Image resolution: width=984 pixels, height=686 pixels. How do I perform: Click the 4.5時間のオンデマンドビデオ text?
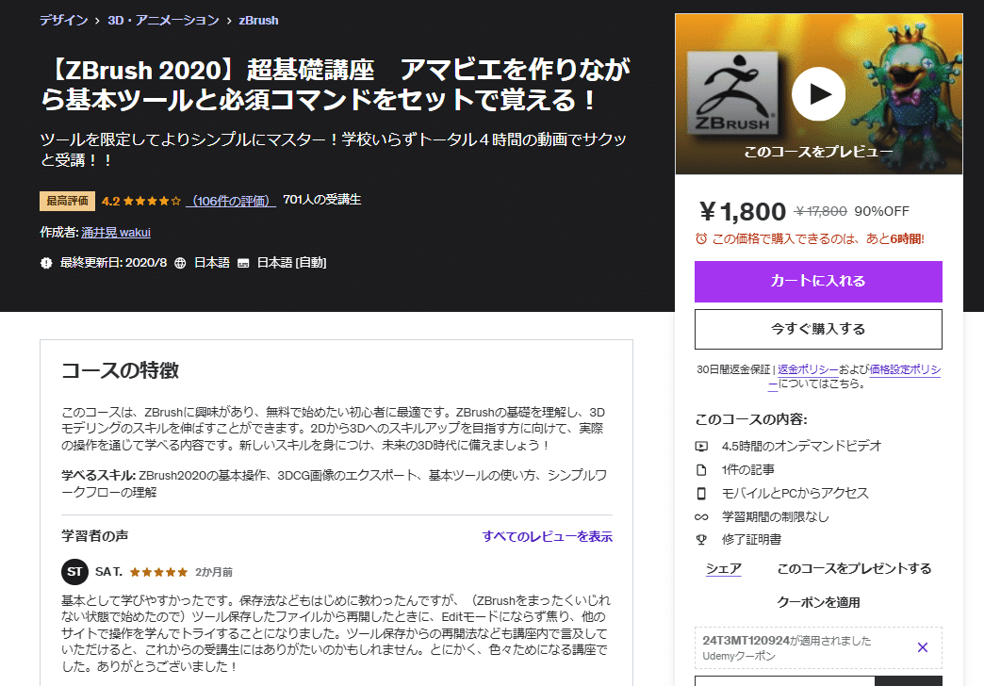point(801,446)
